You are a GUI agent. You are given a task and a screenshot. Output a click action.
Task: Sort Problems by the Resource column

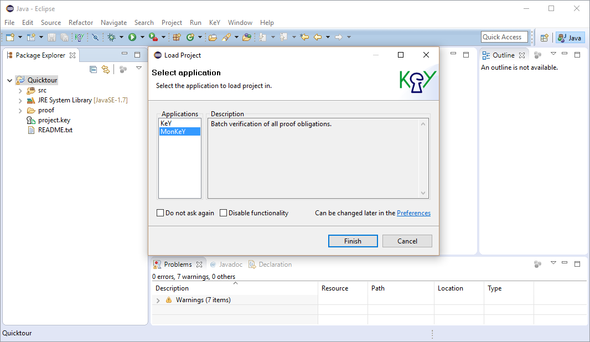tap(343, 288)
